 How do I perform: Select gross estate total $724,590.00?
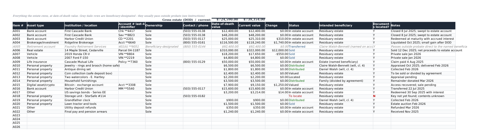225,19
